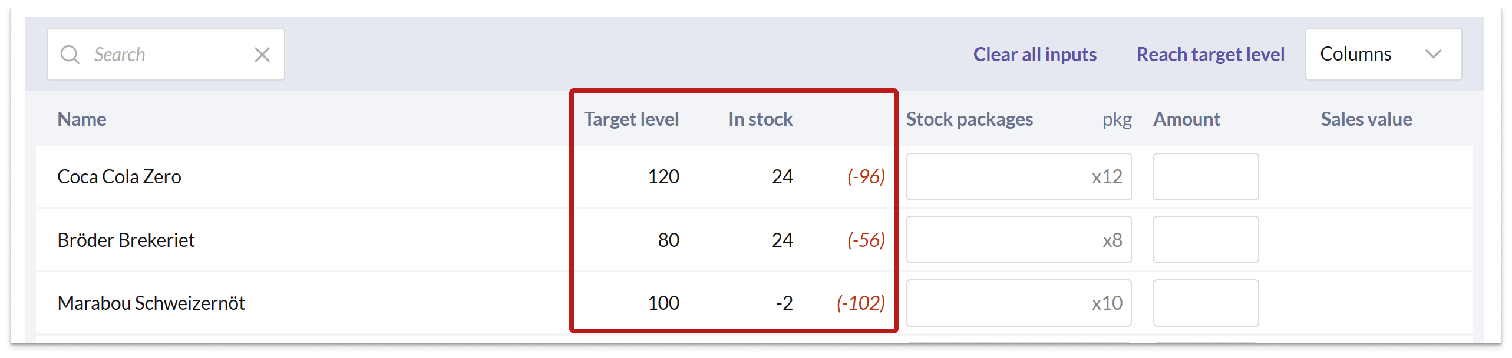
Task: Click Marabou Schweizernöt amount field
Action: 1206,303
